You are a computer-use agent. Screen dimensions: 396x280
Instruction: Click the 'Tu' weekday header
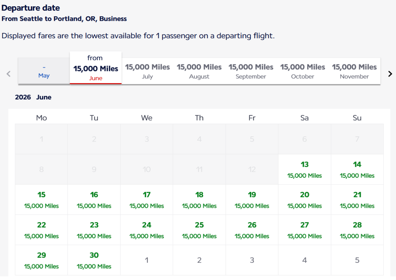coord(94,118)
